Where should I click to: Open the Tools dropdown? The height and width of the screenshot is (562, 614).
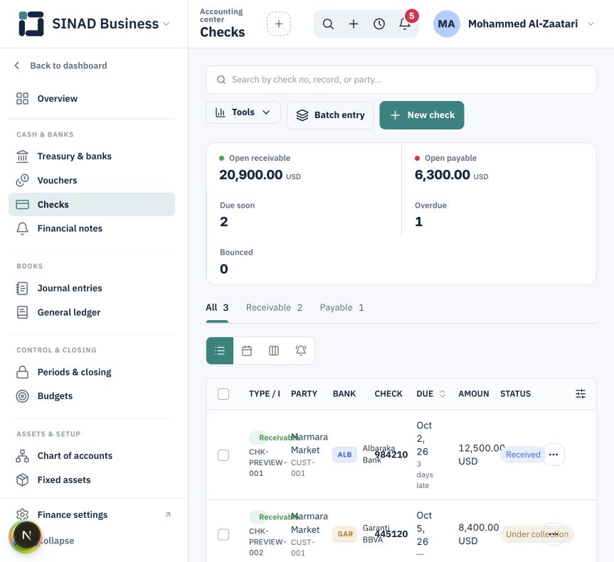coord(243,112)
